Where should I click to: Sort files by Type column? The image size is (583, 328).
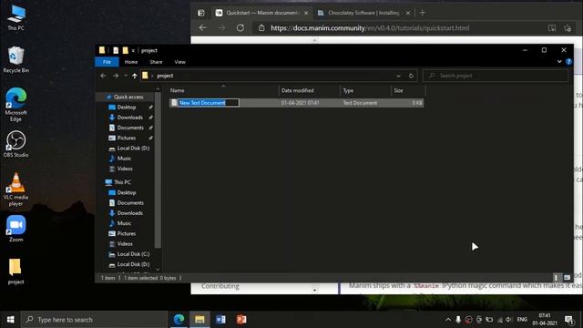tap(365, 90)
